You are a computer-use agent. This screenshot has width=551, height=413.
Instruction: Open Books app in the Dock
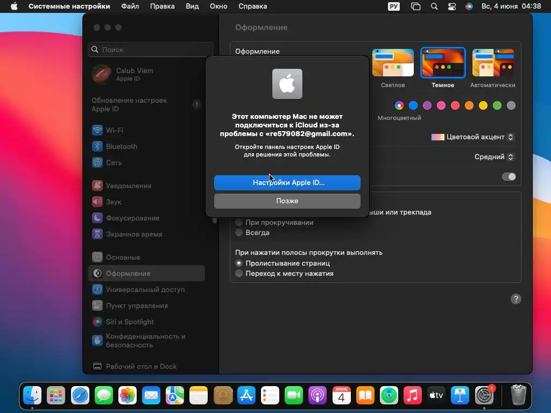(x=365, y=396)
